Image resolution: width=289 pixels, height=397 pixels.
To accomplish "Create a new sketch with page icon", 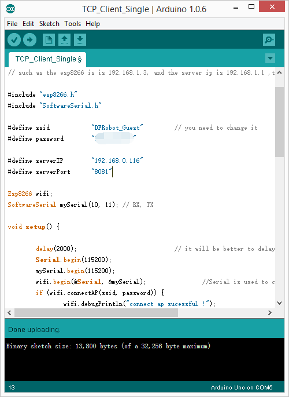I will click(49, 40).
